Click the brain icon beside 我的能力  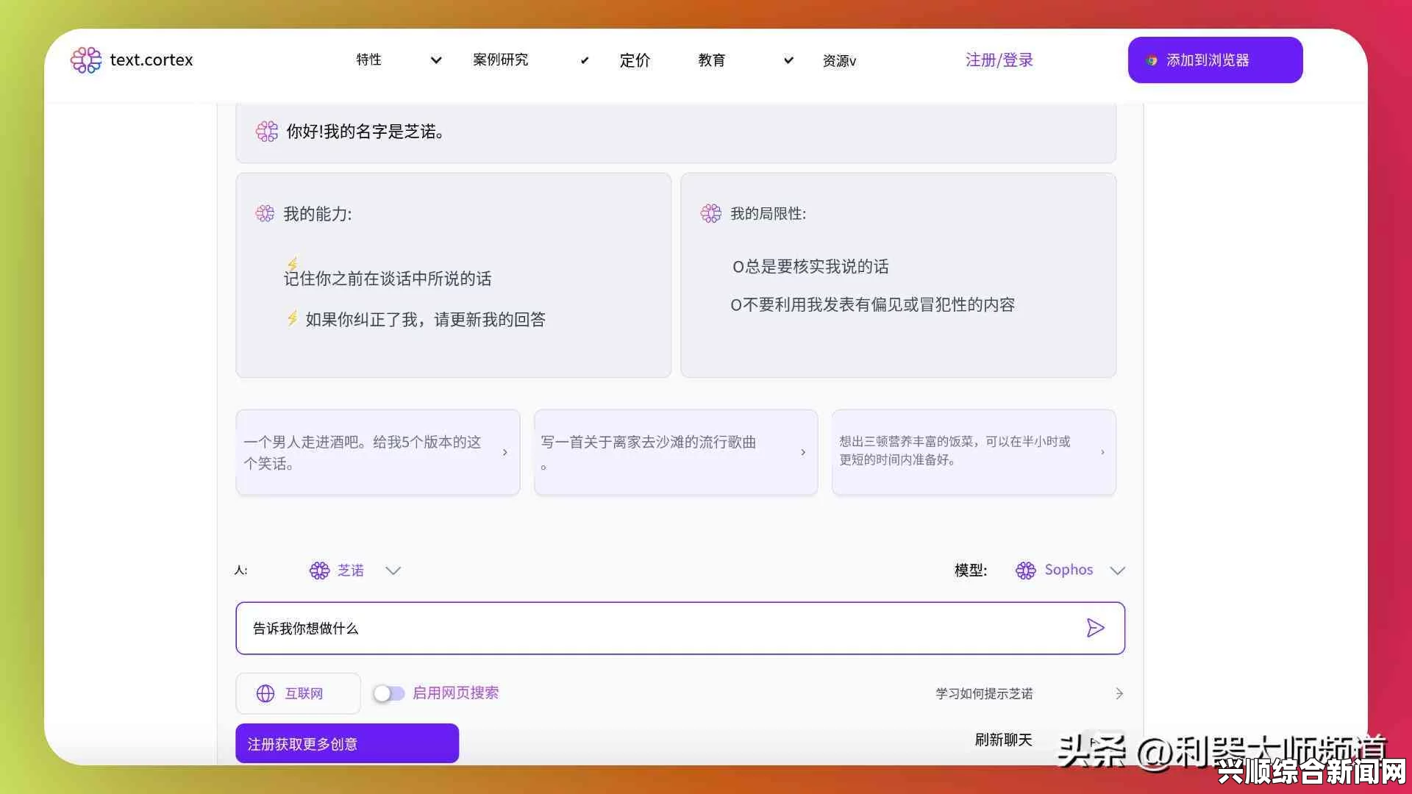point(265,214)
